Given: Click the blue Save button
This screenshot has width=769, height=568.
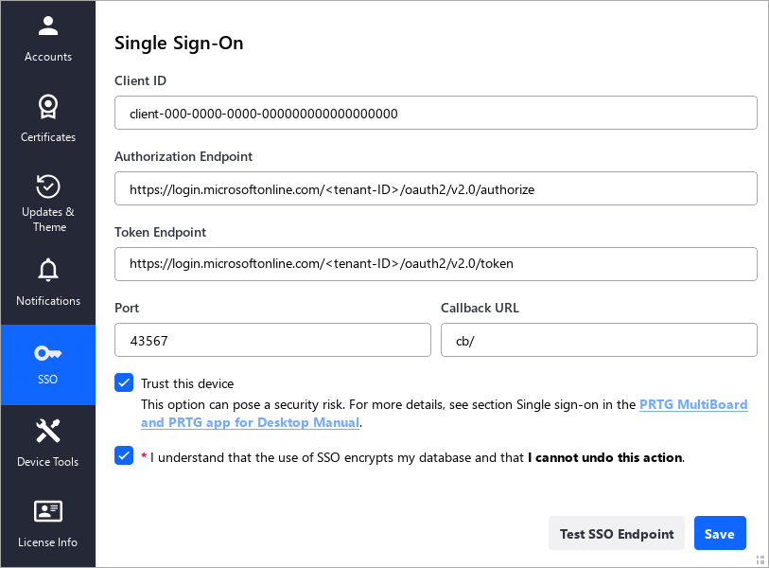Looking at the screenshot, I should click(x=720, y=533).
